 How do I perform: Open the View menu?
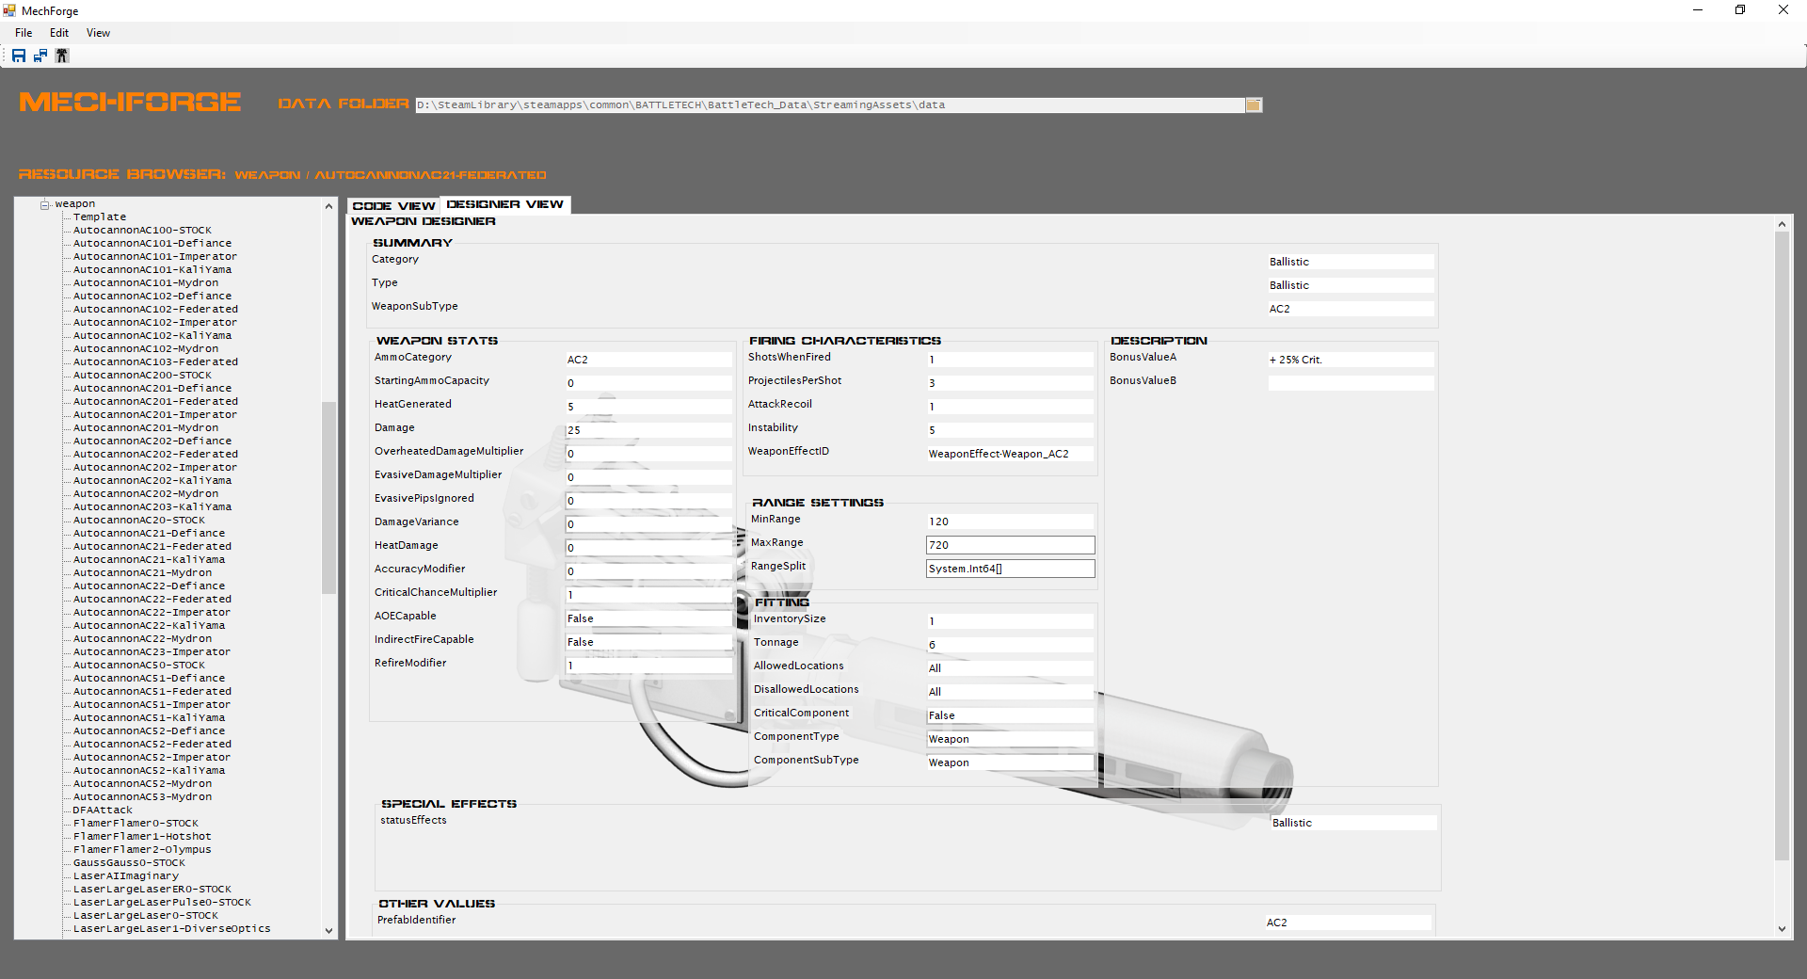point(98,33)
